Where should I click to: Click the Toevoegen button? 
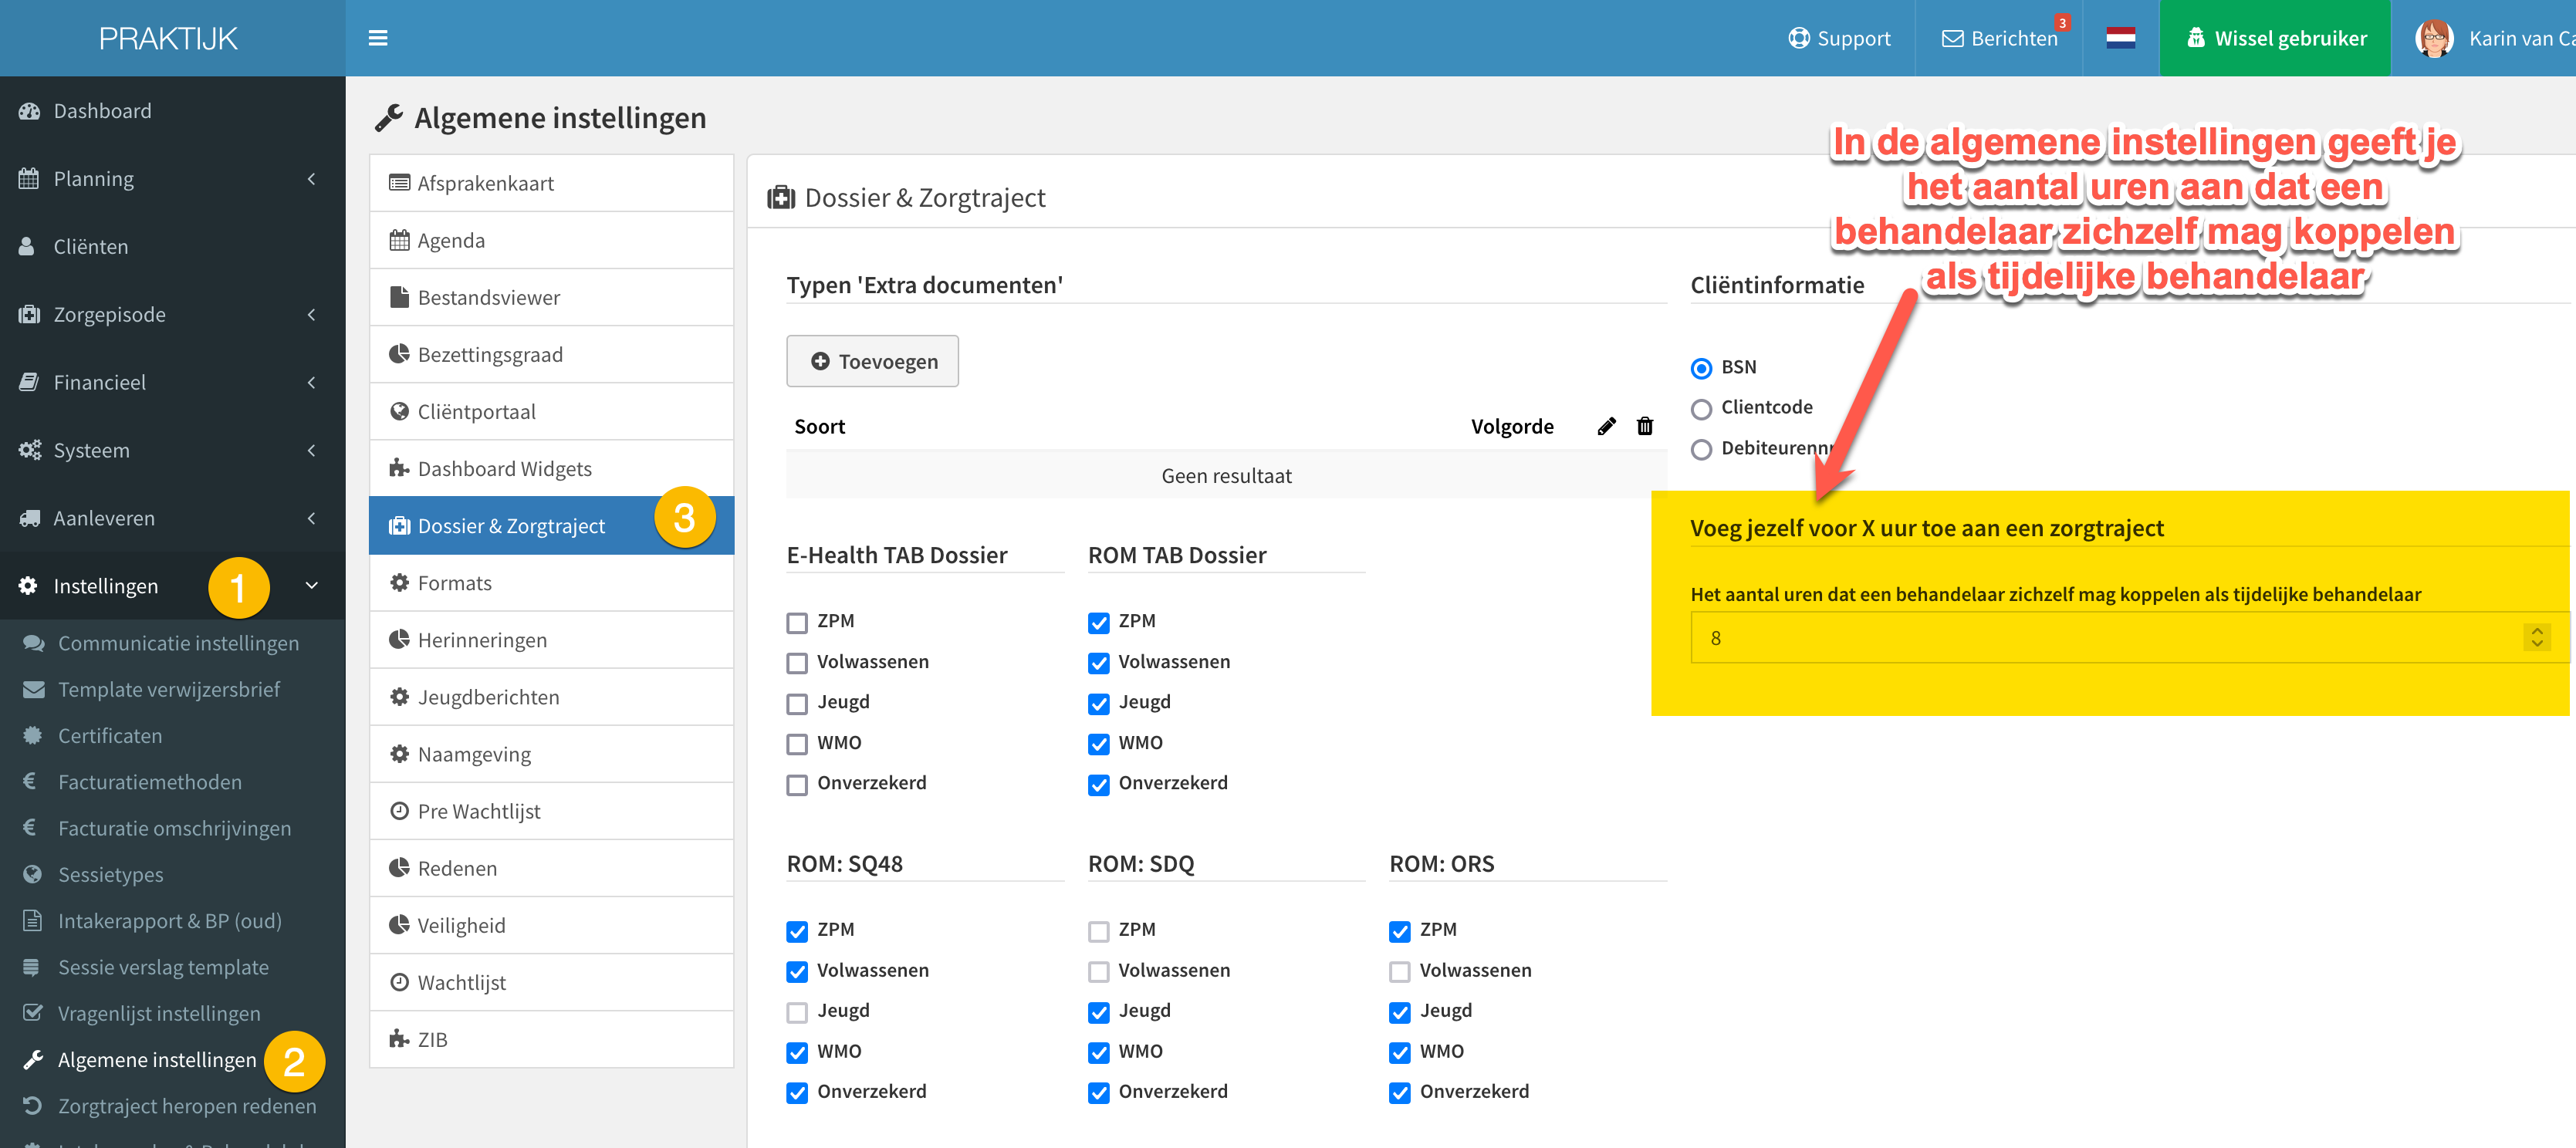click(872, 361)
